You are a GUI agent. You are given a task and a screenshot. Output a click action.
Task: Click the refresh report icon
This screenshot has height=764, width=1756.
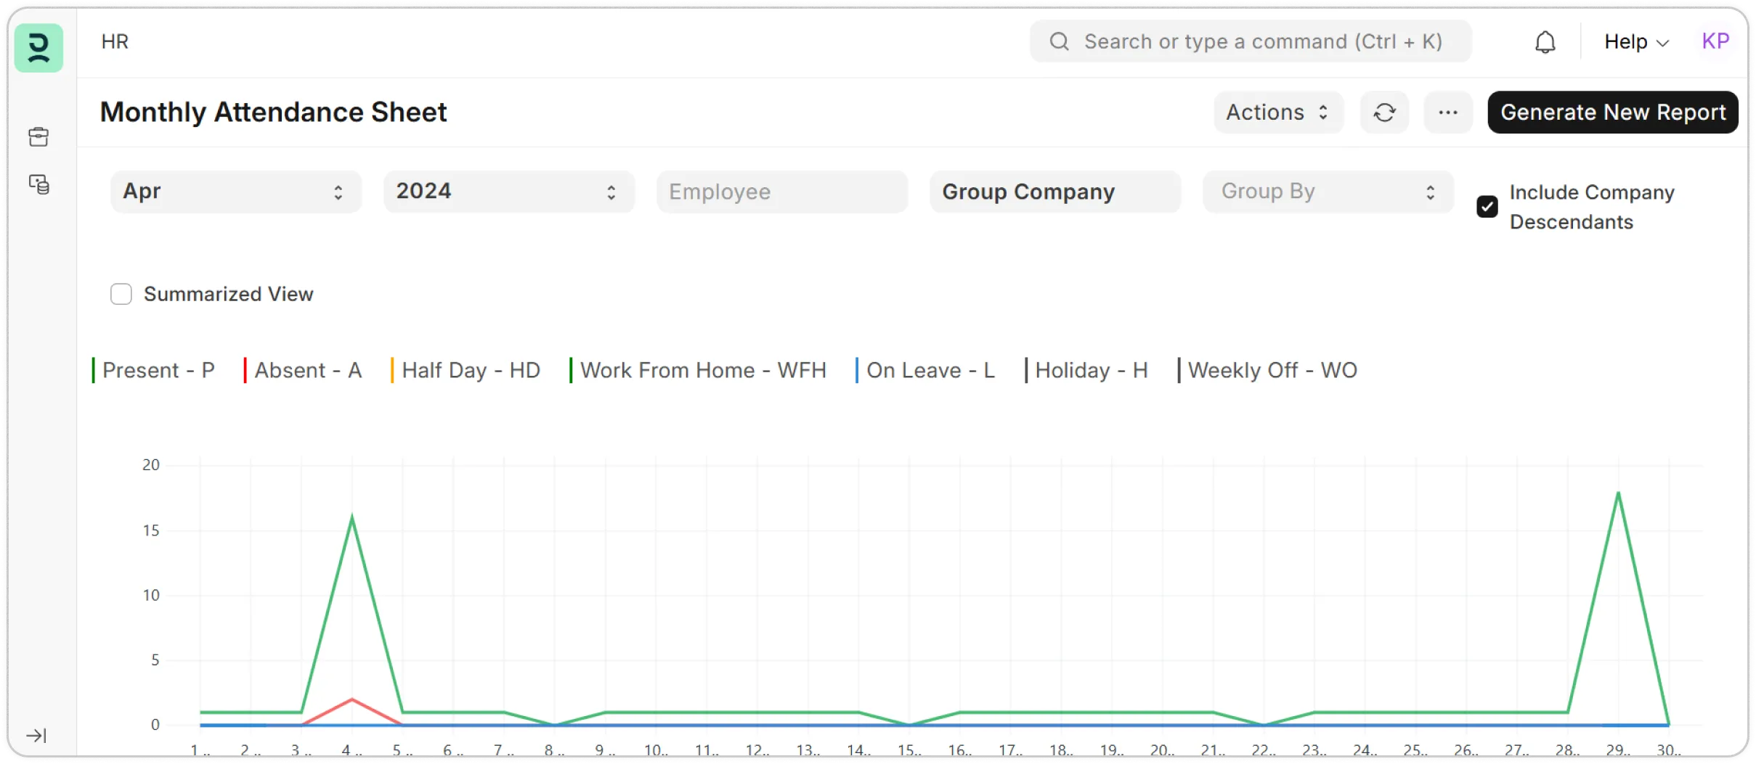click(x=1384, y=112)
